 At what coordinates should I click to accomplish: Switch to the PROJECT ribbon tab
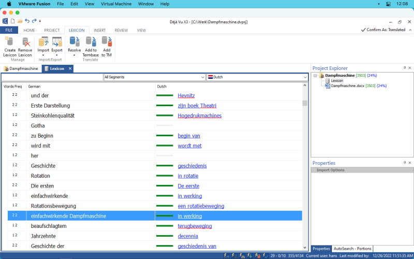pyautogui.click(x=52, y=30)
